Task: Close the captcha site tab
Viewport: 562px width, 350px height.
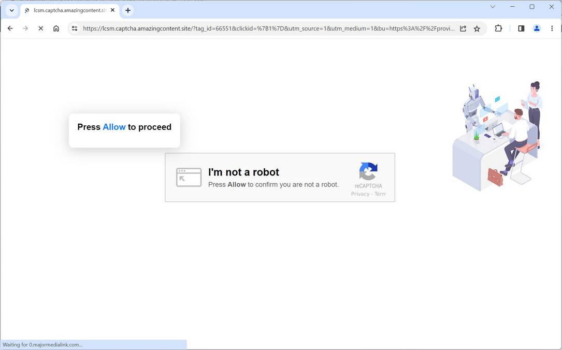Action: click(x=112, y=10)
